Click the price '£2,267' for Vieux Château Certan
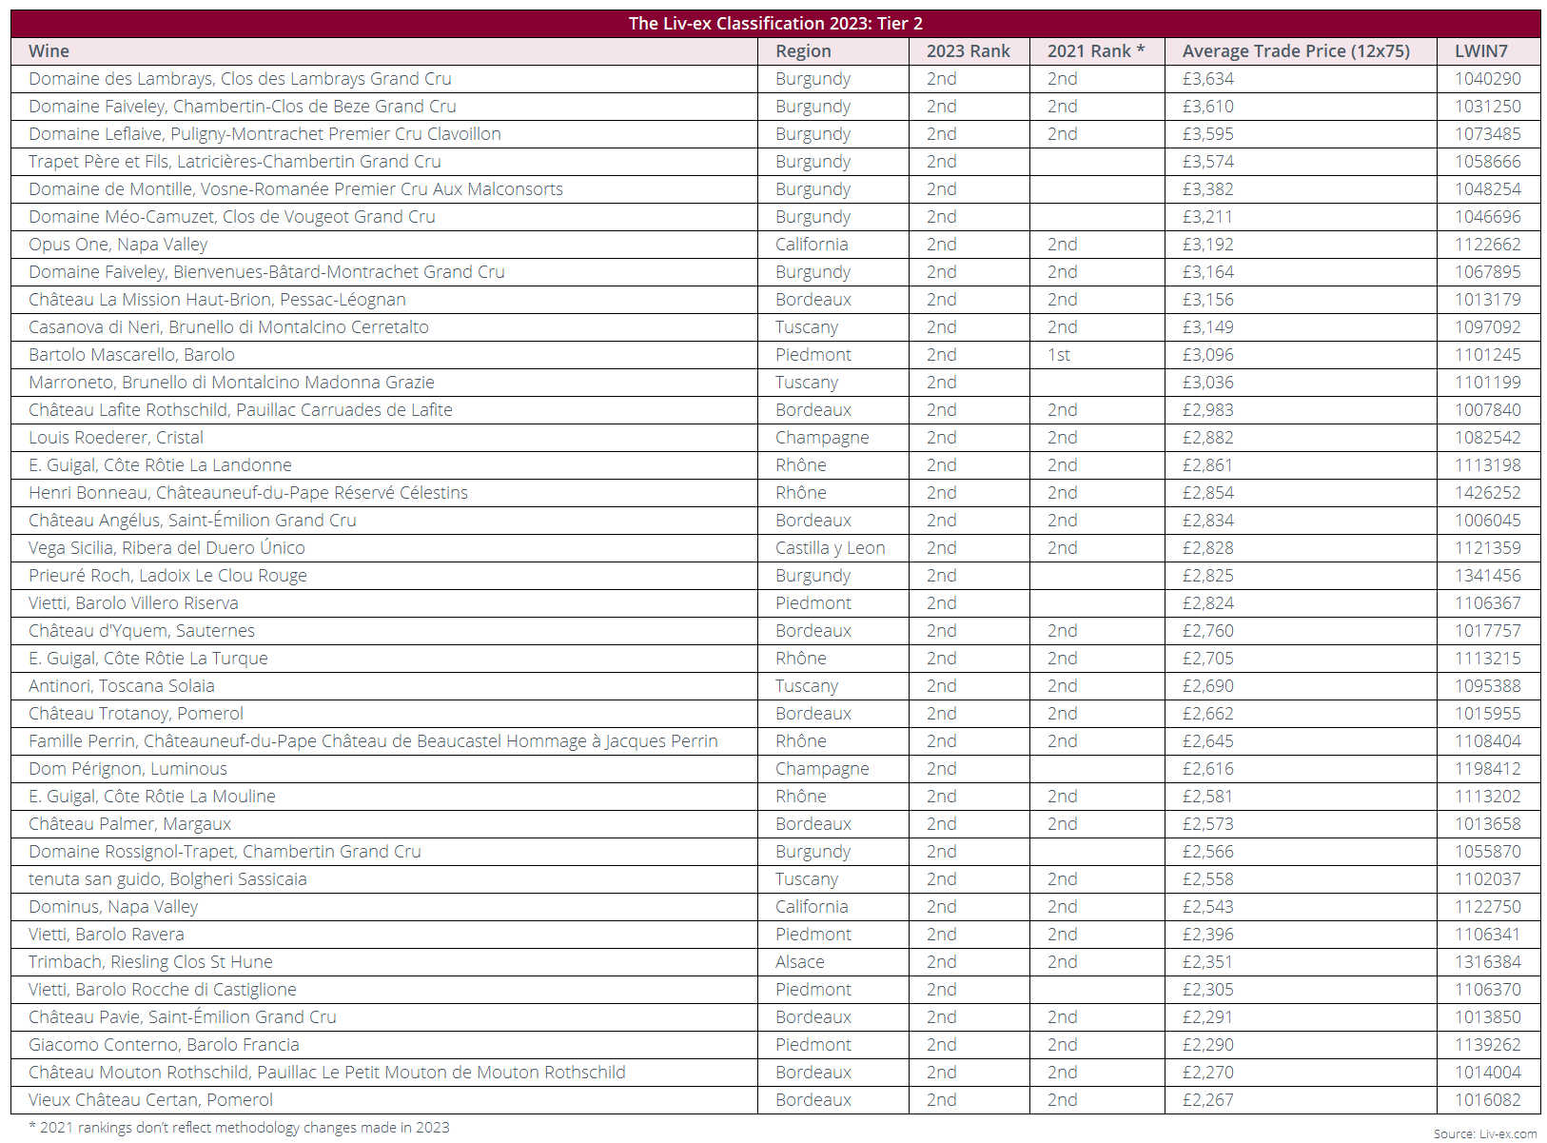The height and width of the screenshot is (1143, 1547). (x=1208, y=1100)
